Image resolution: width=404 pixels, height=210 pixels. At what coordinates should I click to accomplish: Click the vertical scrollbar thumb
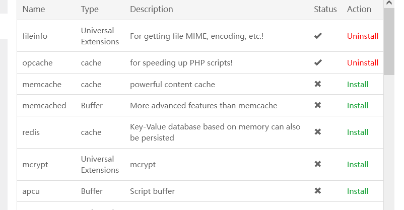tap(389, 41)
